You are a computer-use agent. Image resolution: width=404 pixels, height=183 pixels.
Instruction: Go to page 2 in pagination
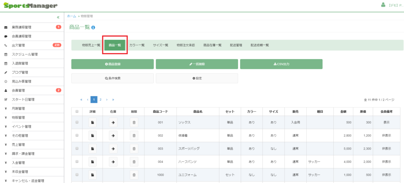click(x=101, y=99)
